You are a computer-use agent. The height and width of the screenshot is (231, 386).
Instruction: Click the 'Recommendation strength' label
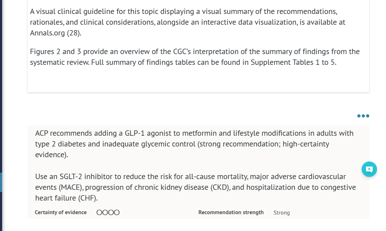231,212
